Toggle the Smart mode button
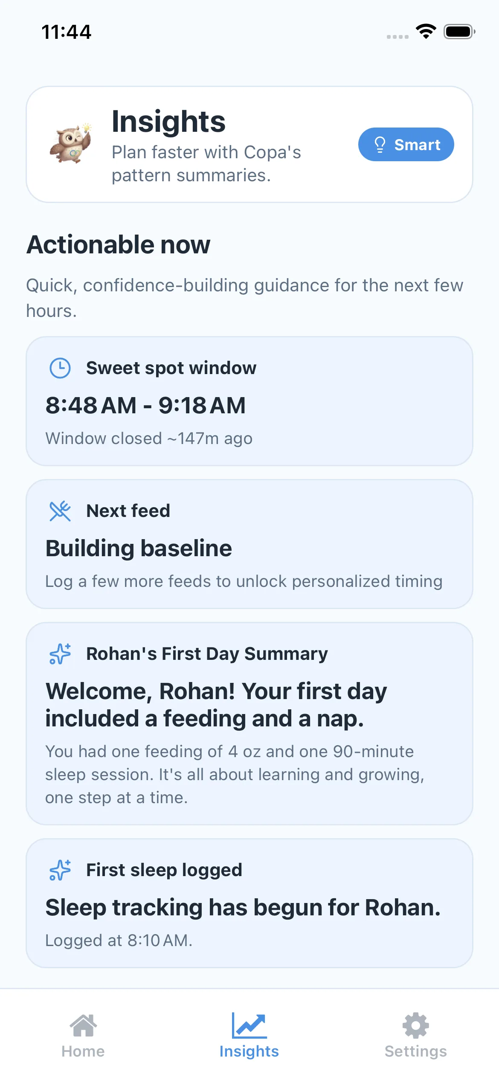The width and height of the screenshot is (499, 1080). point(406,145)
